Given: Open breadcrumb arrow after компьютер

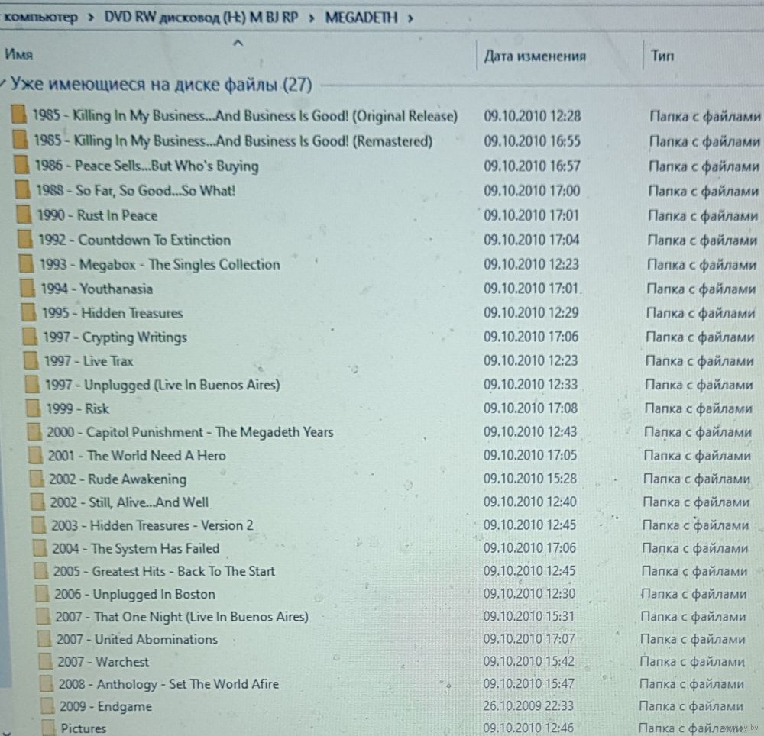Looking at the screenshot, I should tap(91, 18).
